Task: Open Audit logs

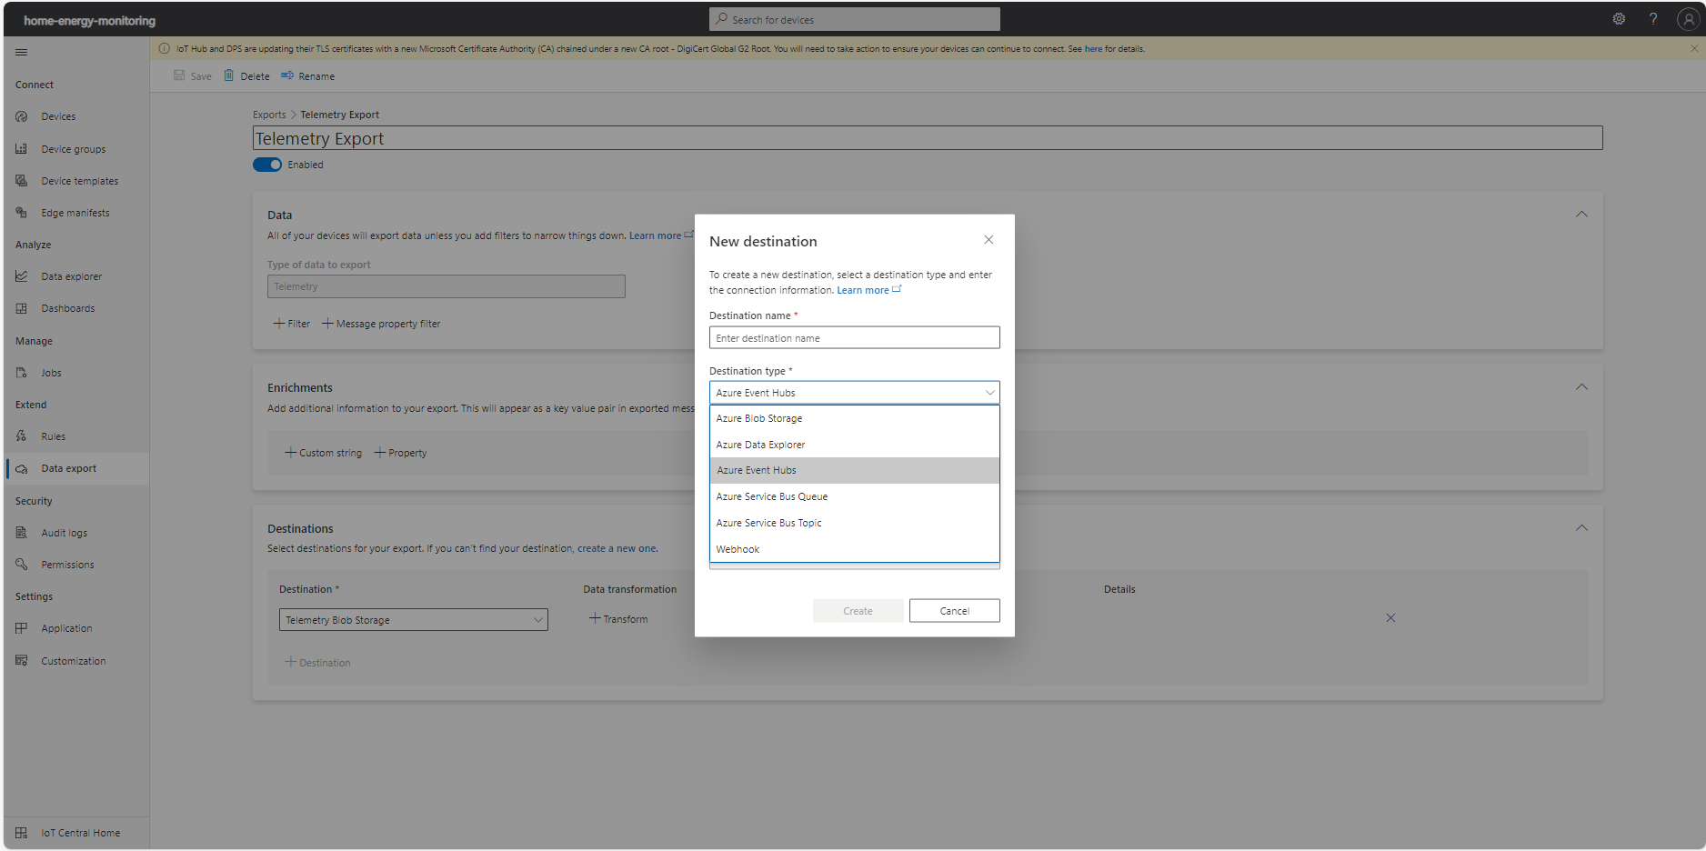Action: click(64, 532)
